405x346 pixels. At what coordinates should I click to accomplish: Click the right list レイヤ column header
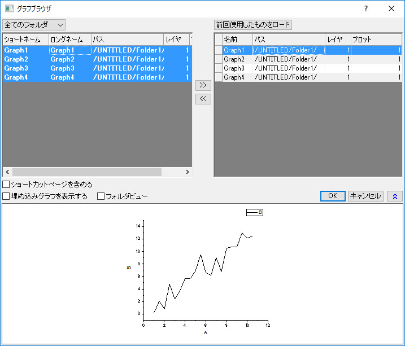pos(338,40)
